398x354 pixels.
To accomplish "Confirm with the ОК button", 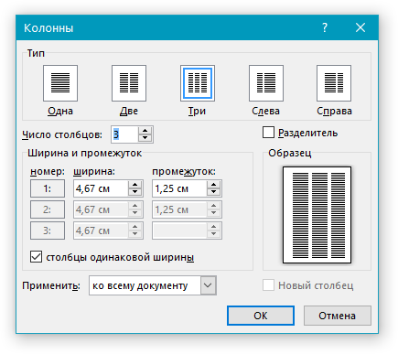I will tap(261, 316).
